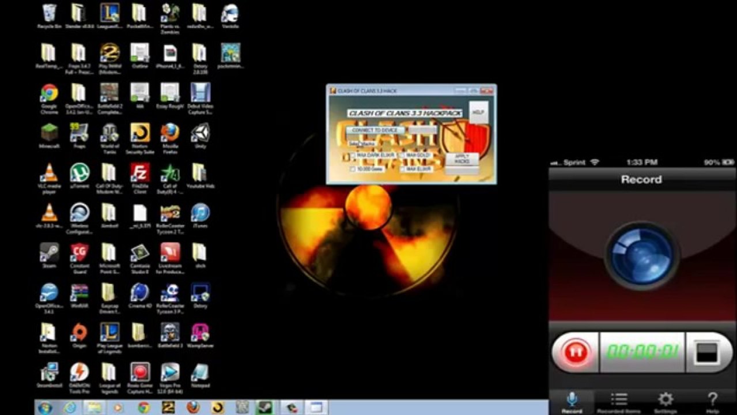Open the FileZilla Client shortcut
This screenshot has height=415, width=737.
139,179
